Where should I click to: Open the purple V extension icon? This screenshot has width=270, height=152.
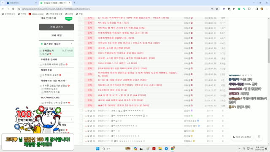tap(224, 9)
